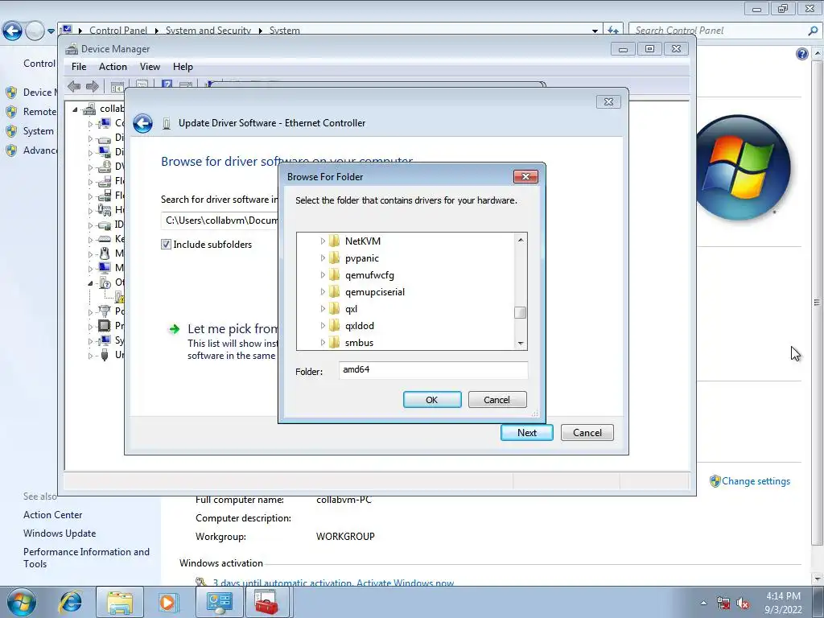
Task: Select the USB plug icon in device tree
Action: tap(105, 355)
